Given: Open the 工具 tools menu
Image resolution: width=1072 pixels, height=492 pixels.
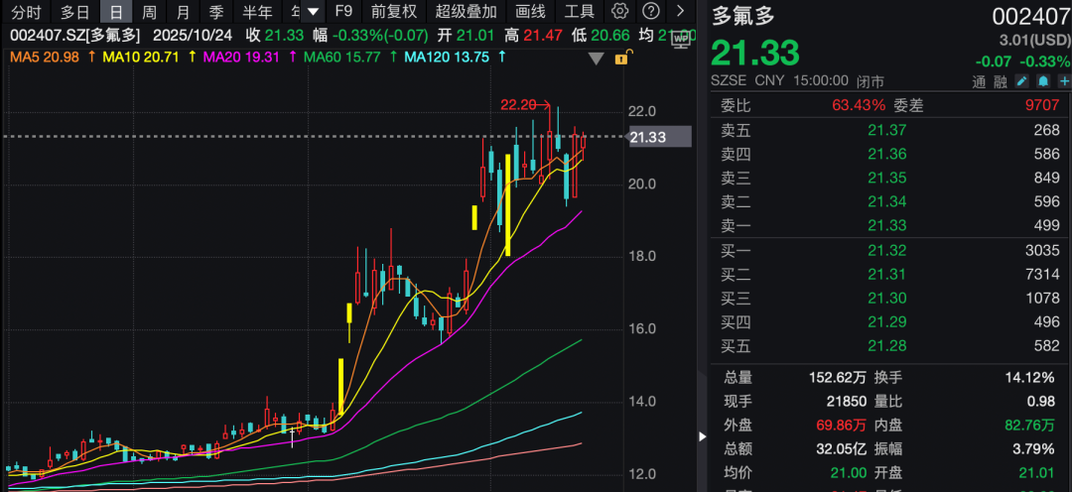Looking at the screenshot, I should [x=580, y=12].
